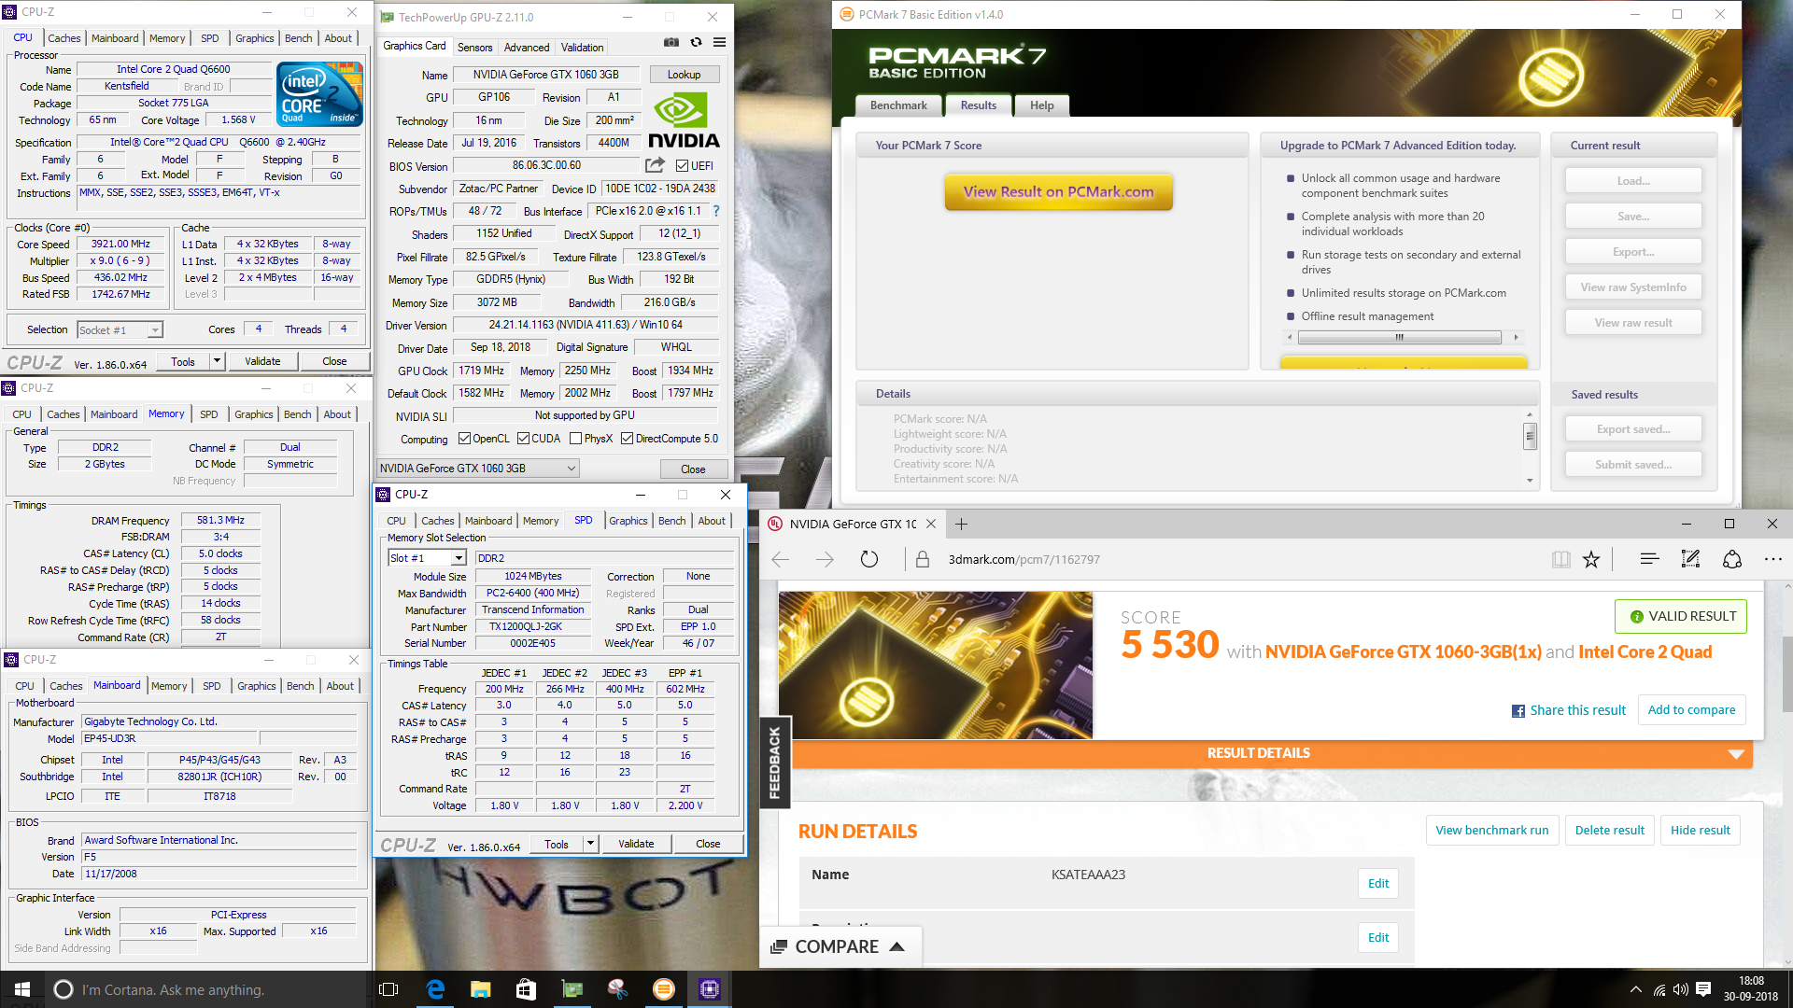Click browser back arrow

click(x=781, y=559)
